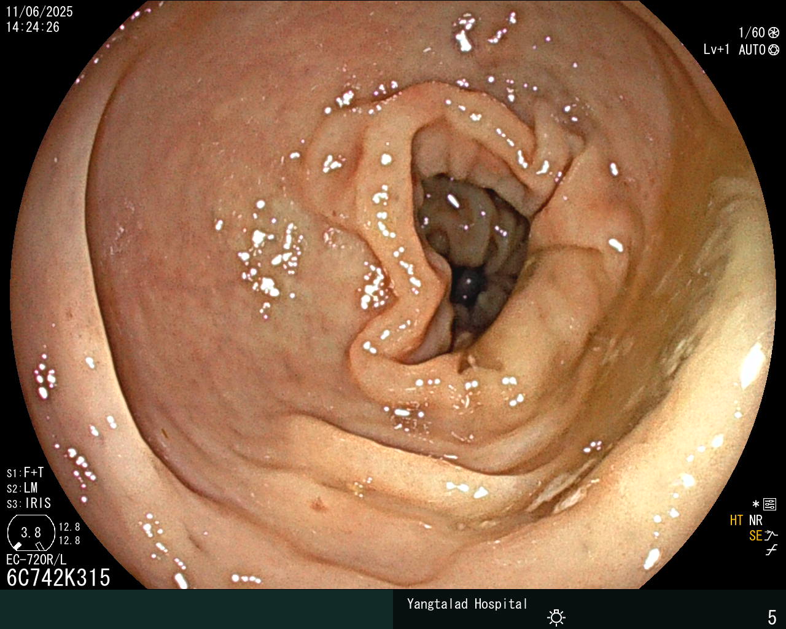The image size is (786, 629).
Task: Click the image counter number 5
Action: click(x=772, y=617)
